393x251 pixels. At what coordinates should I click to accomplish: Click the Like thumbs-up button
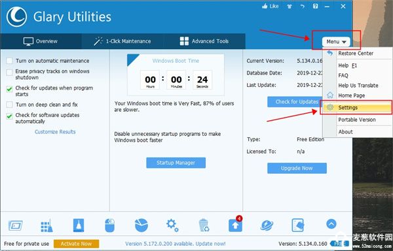[270, 7]
